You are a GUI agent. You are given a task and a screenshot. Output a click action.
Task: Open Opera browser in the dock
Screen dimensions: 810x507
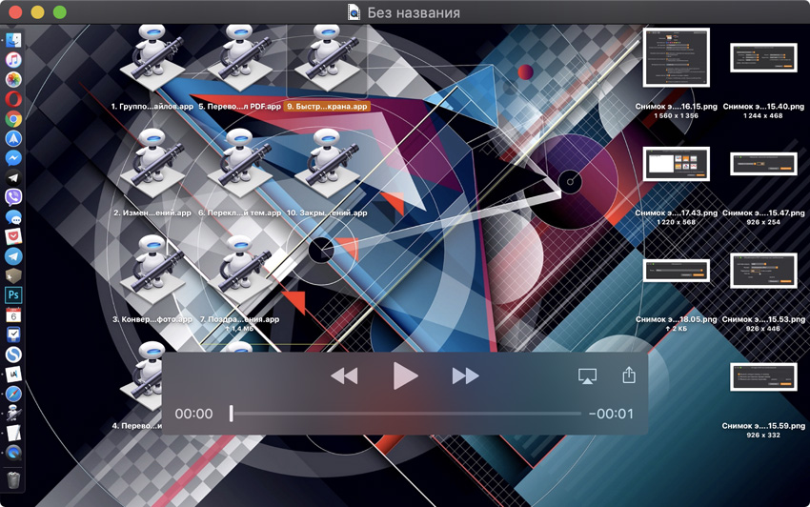click(13, 99)
